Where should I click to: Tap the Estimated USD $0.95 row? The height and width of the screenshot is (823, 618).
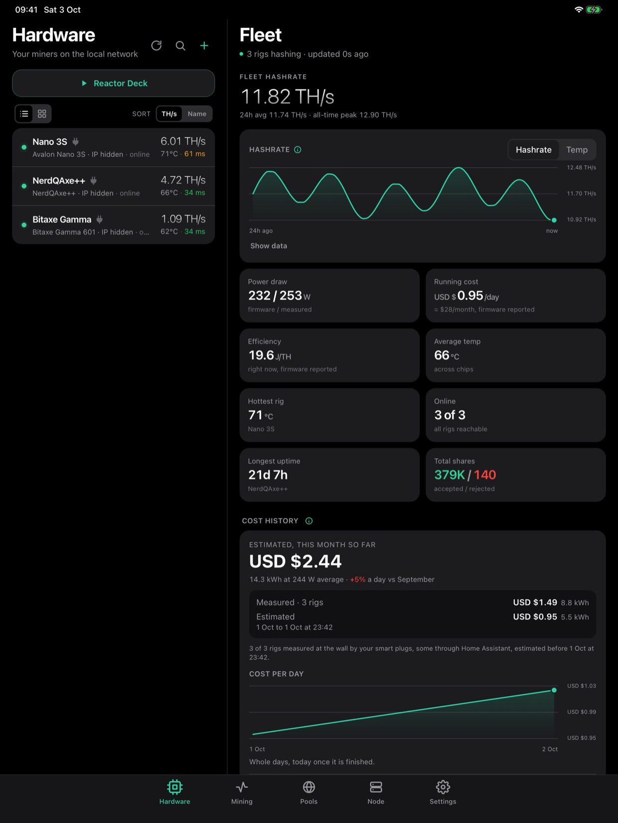pyautogui.click(x=423, y=621)
